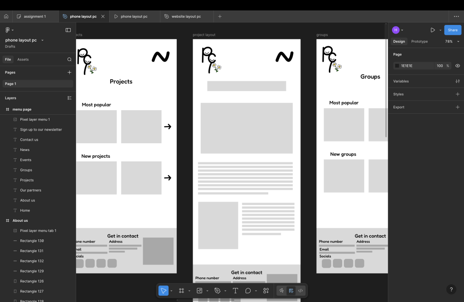The image size is (464, 302).
Task: Select the Frame tool
Action: point(181,291)
